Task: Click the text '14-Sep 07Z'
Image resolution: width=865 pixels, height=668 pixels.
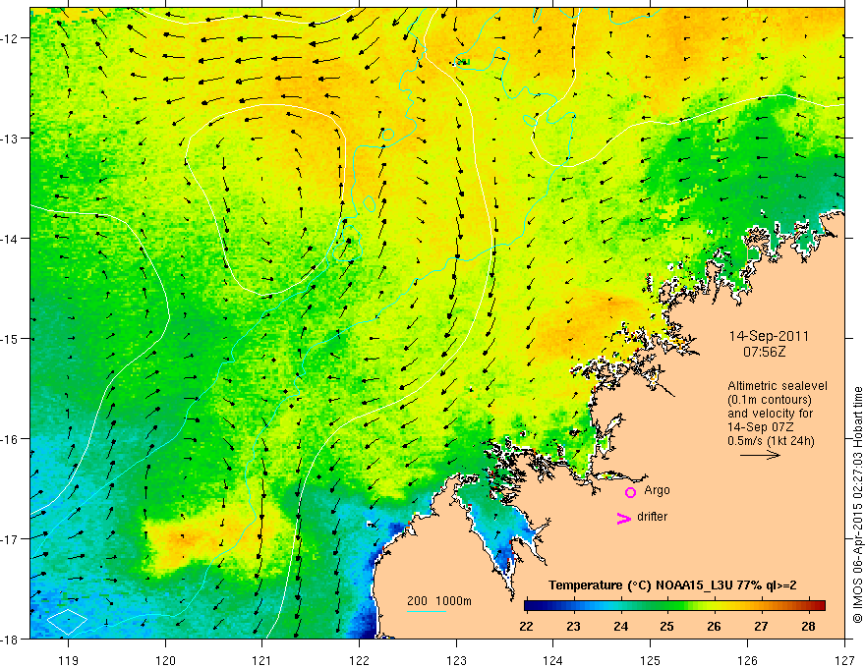Action: click(x=759, y=427)
